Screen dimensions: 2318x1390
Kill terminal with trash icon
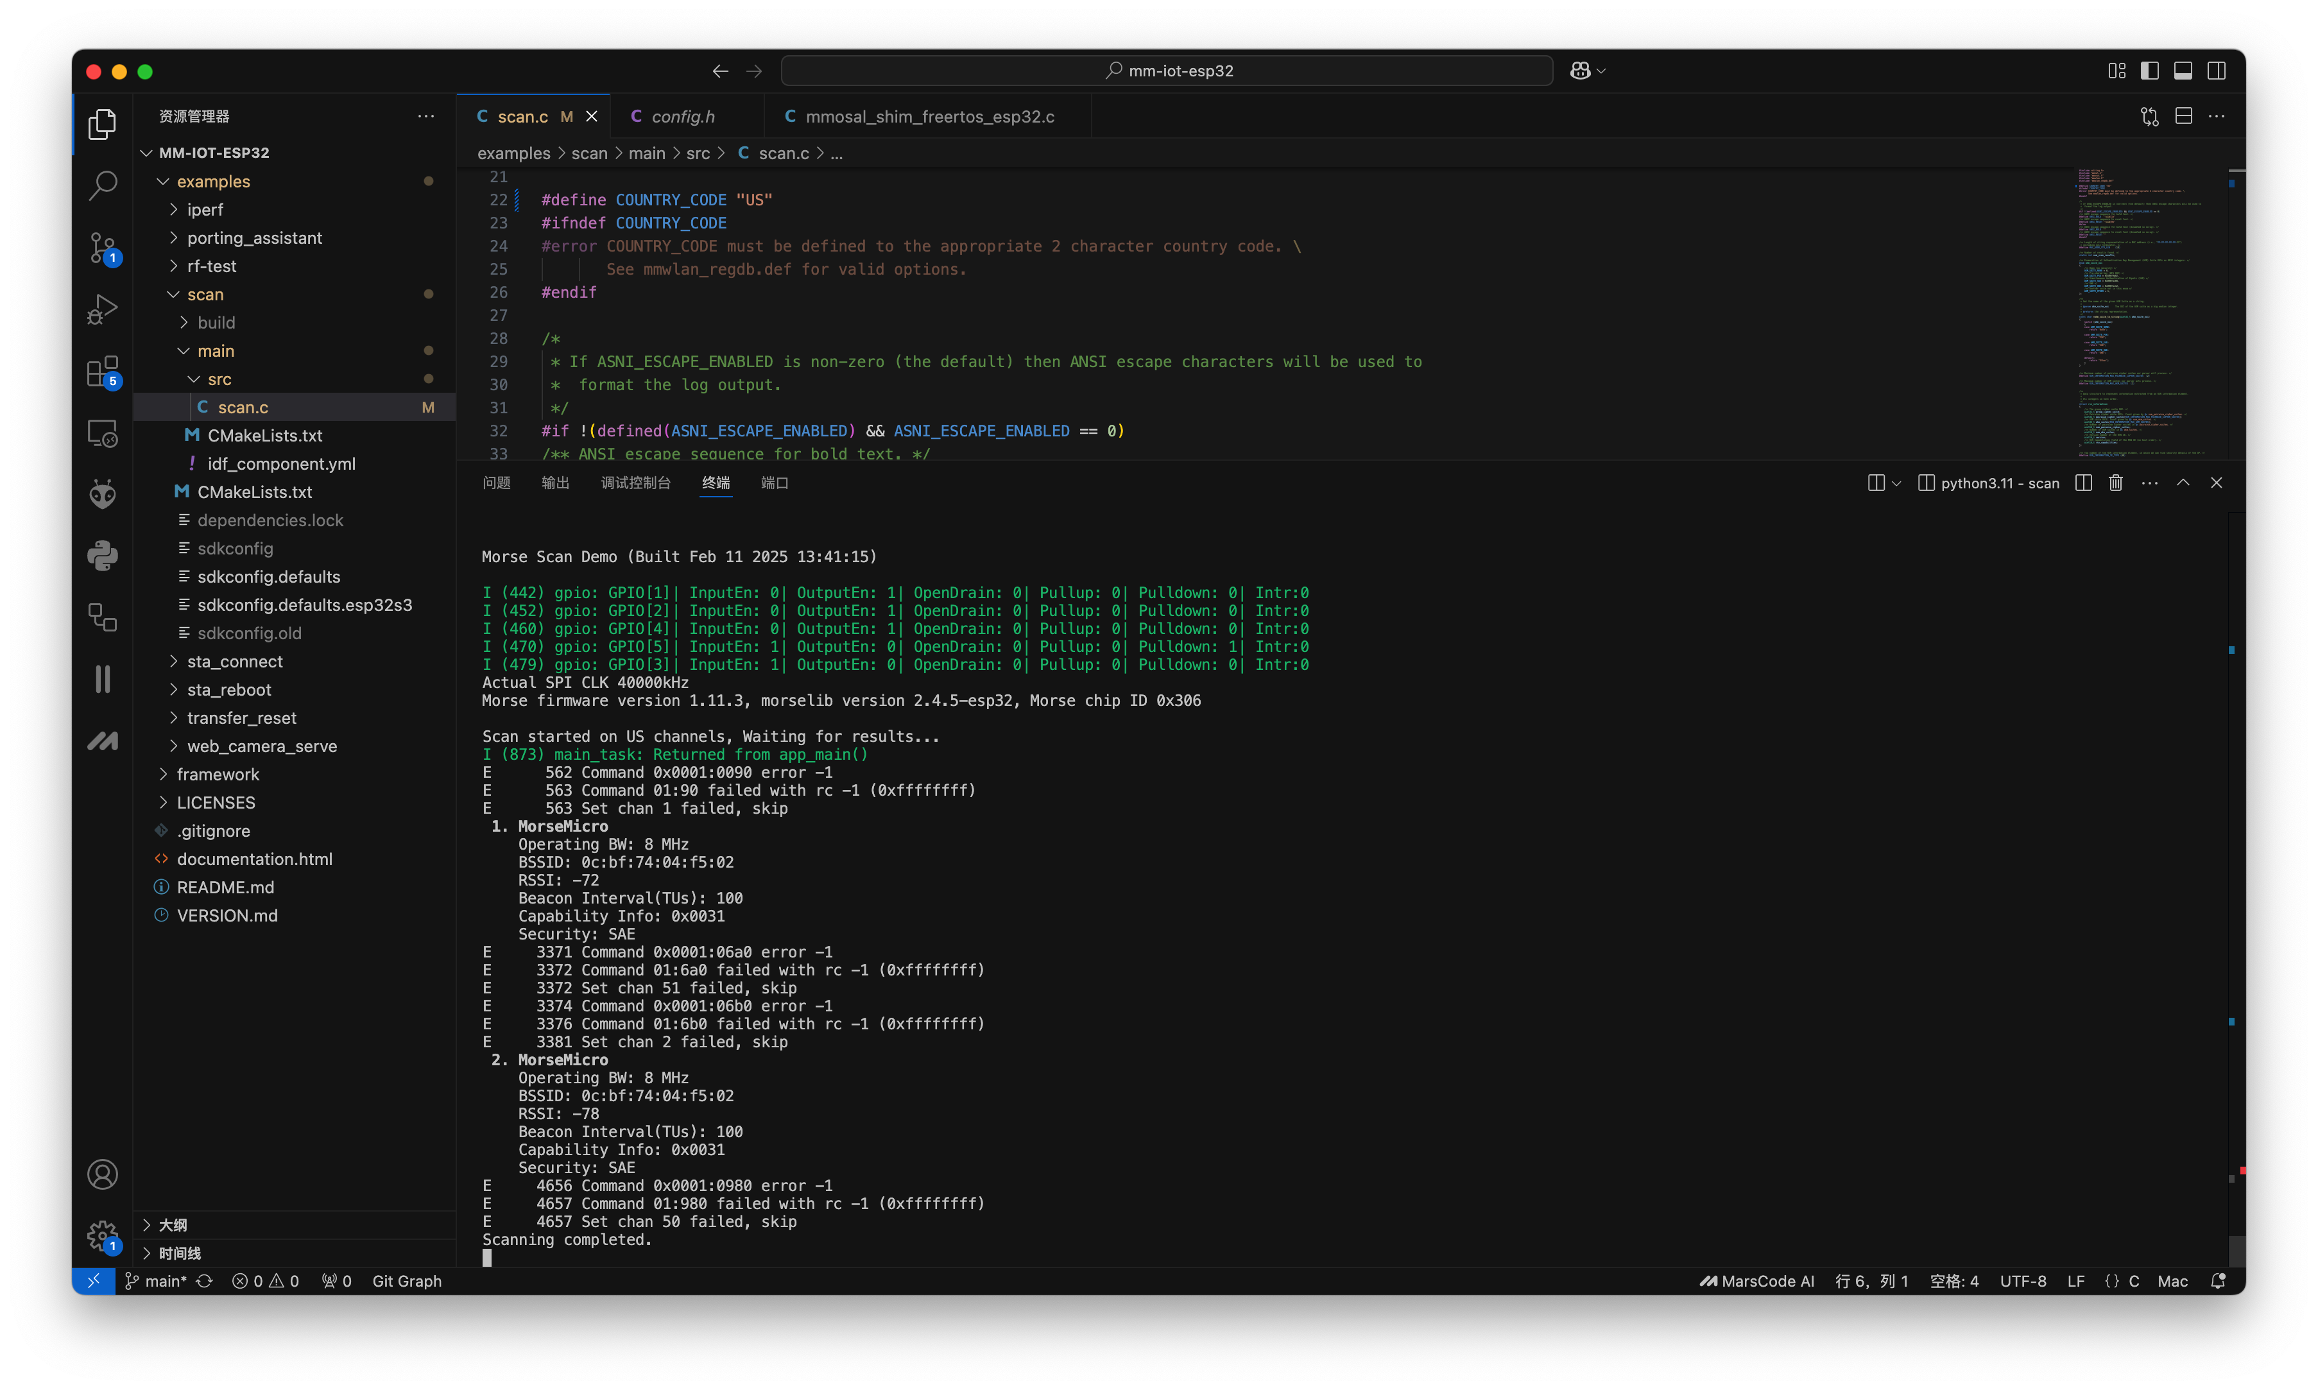[2116, 483]
